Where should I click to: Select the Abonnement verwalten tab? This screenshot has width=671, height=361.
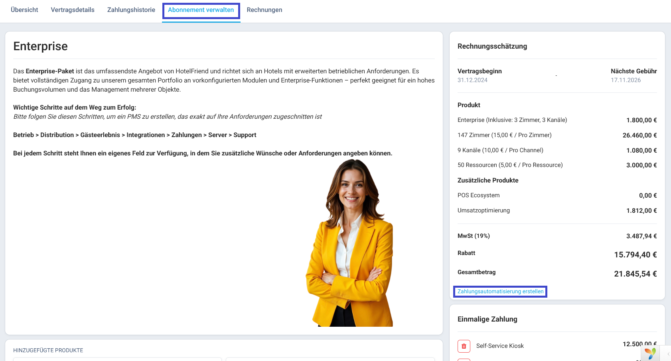point(201,10)
